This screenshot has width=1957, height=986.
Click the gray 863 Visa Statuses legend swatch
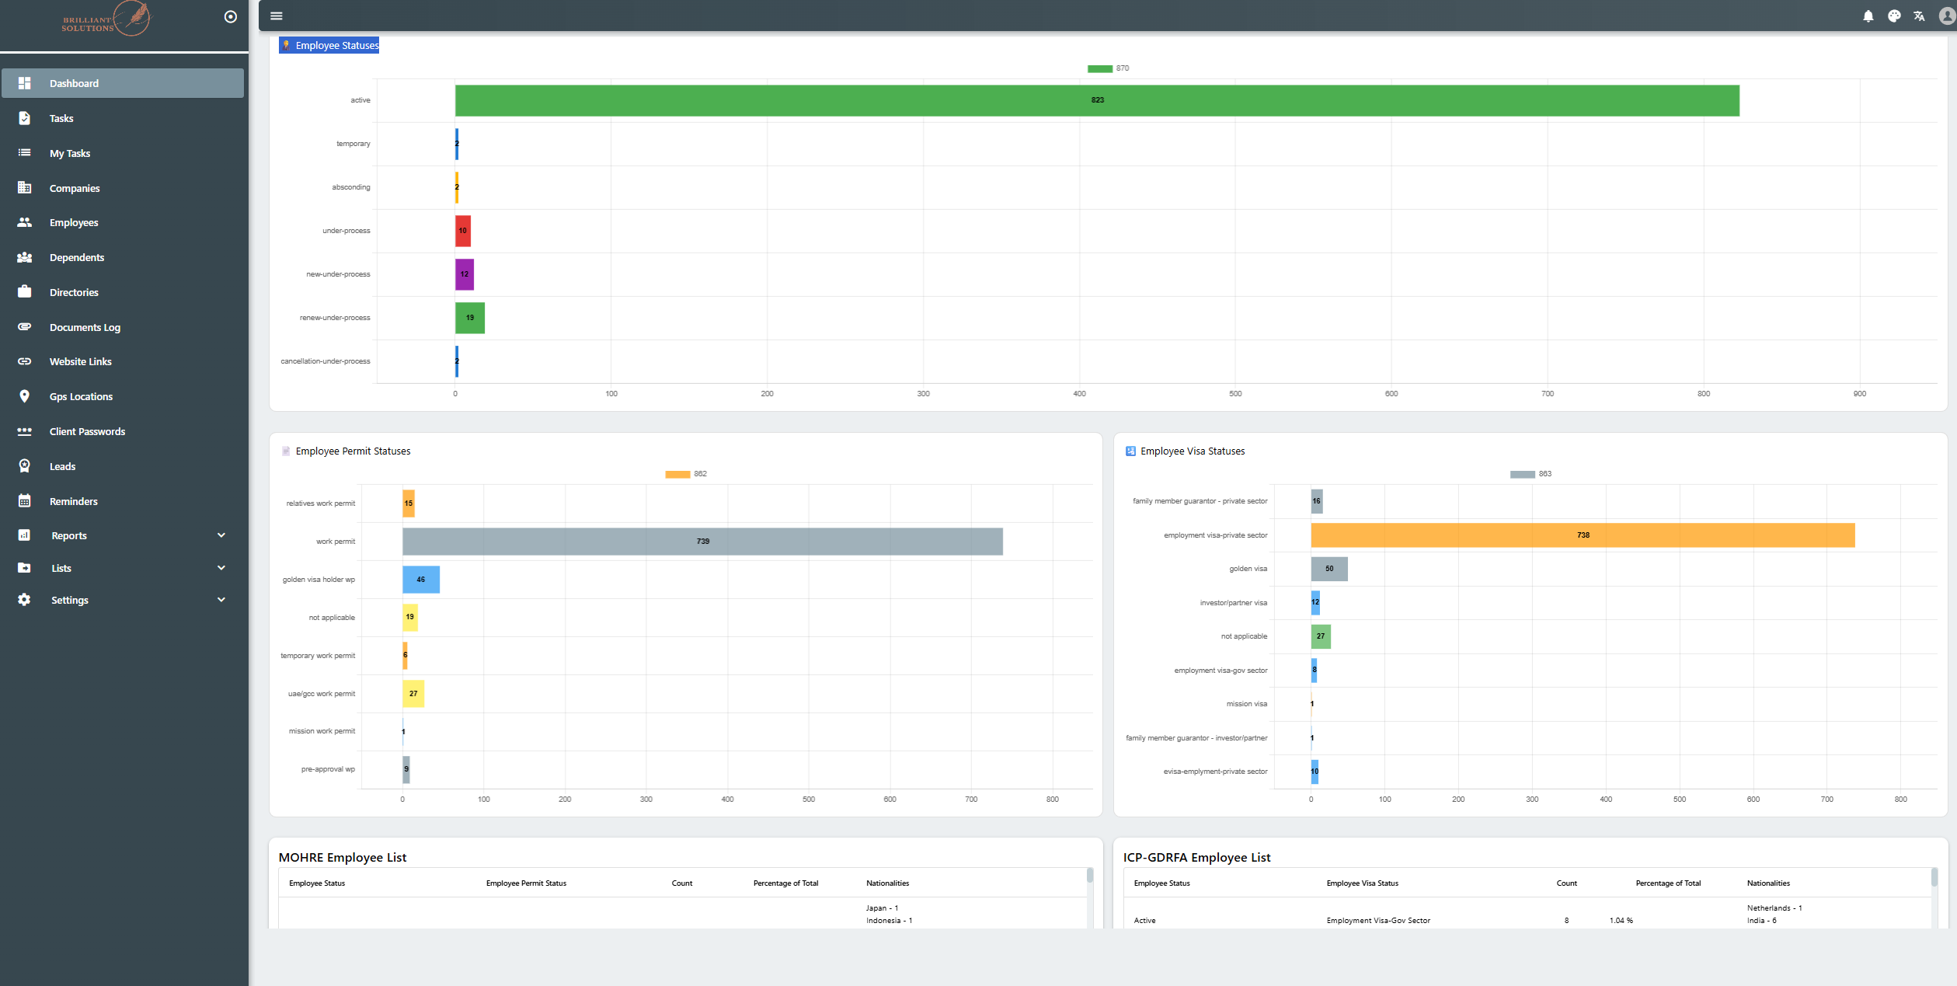[x=1522, y=474]
